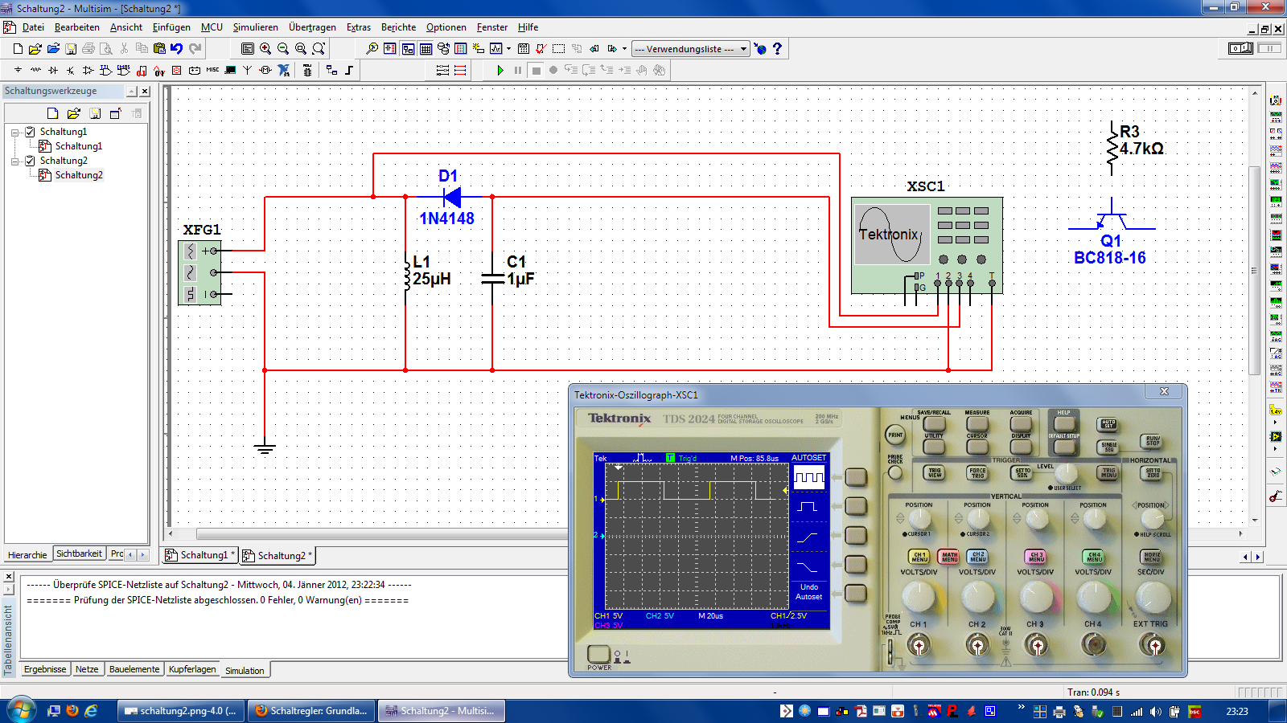
Task: Open the Simulieren menu
Action: [x=255, y=27]
